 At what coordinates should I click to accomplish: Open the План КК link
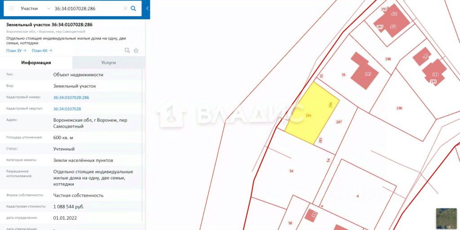pos(42,50)
